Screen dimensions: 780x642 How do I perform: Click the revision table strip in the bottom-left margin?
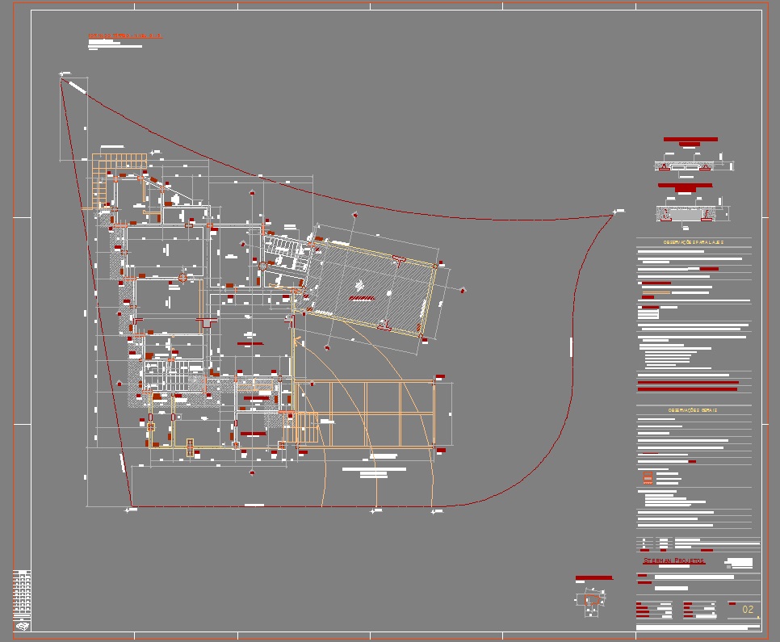tap(22, 594)
